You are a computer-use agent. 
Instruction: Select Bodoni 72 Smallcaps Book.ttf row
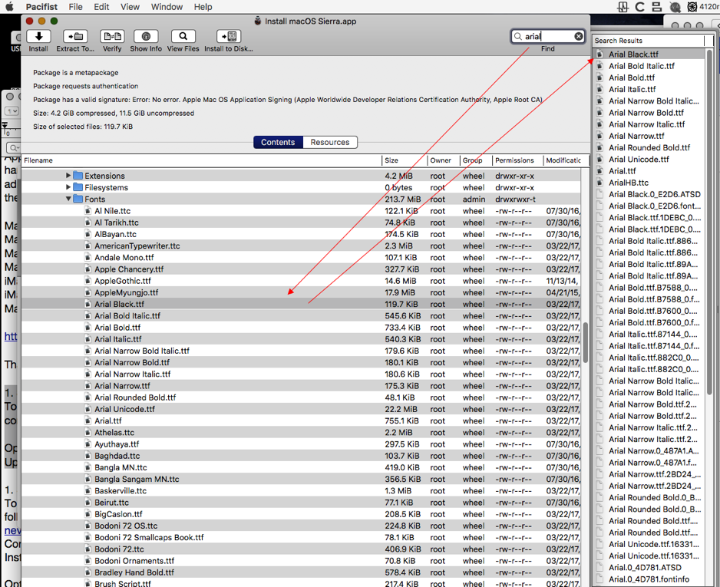point(301,537)
